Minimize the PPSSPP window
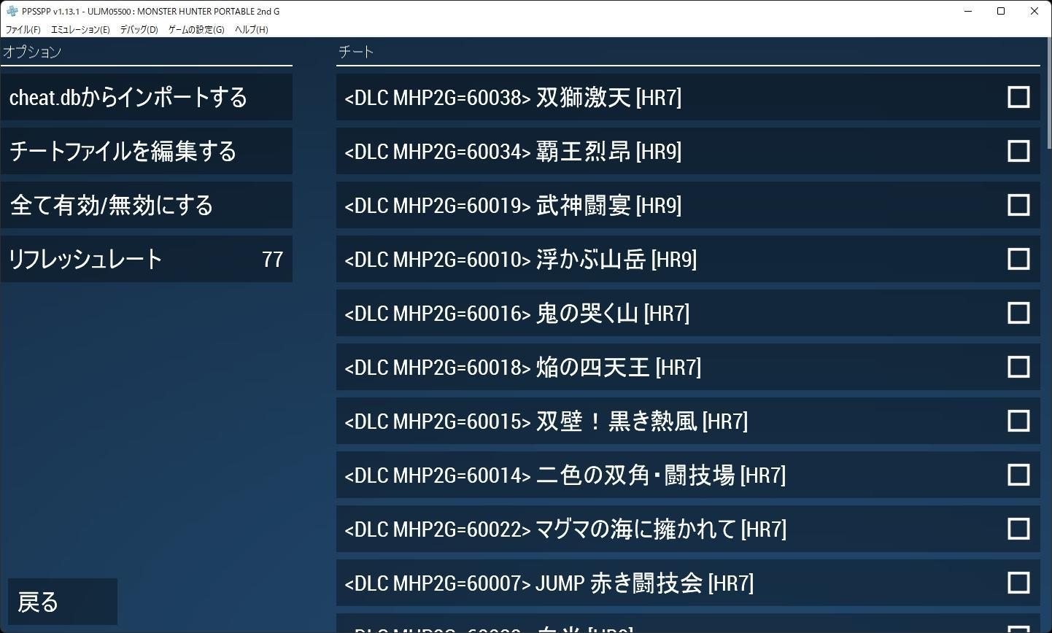 (x=968, y=11)
